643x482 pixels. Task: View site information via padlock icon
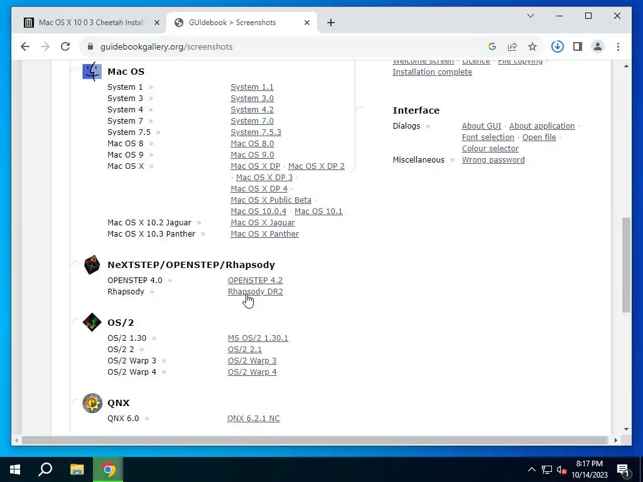(x=90, y=46)
